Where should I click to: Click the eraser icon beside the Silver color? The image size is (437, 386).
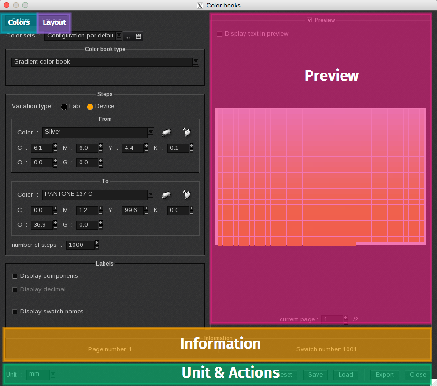click(166, 133)
